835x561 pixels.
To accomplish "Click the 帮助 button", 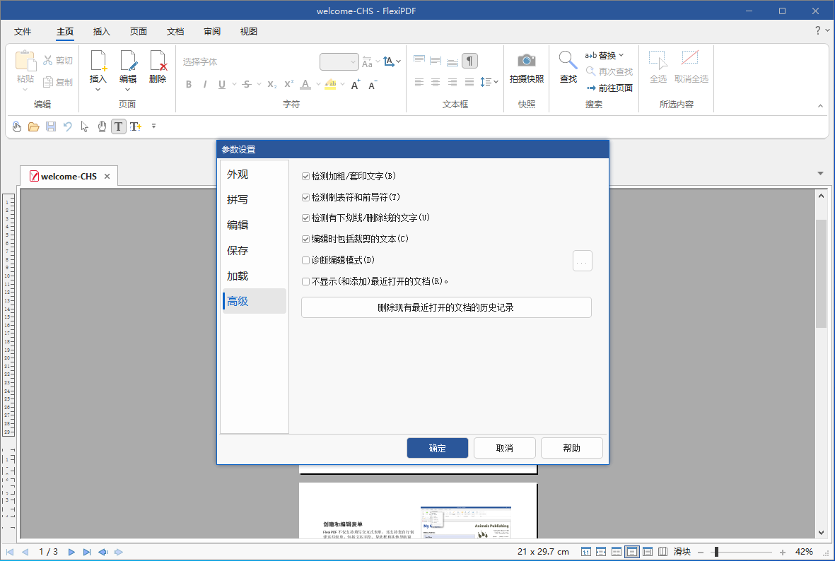I will 571,448.
